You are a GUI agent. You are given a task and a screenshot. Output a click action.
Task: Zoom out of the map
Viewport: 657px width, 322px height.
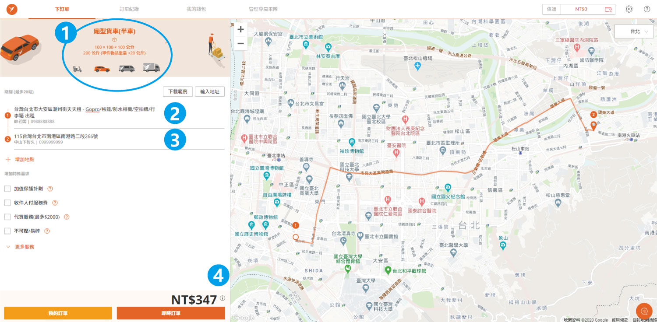(240, 43)
